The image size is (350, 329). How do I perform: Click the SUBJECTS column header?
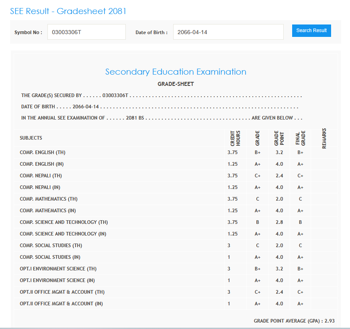[31, 138]
